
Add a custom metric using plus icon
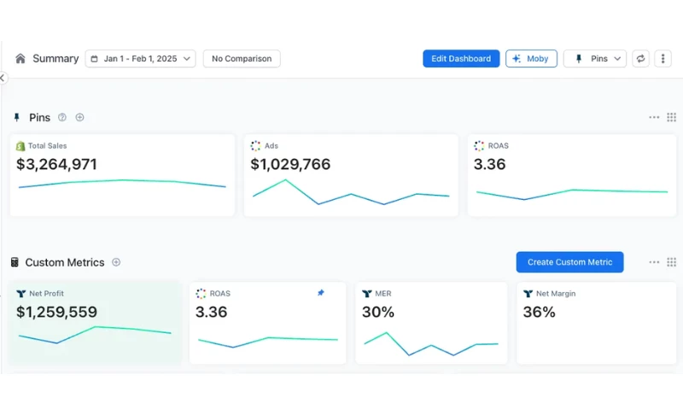tap(116, 262)
